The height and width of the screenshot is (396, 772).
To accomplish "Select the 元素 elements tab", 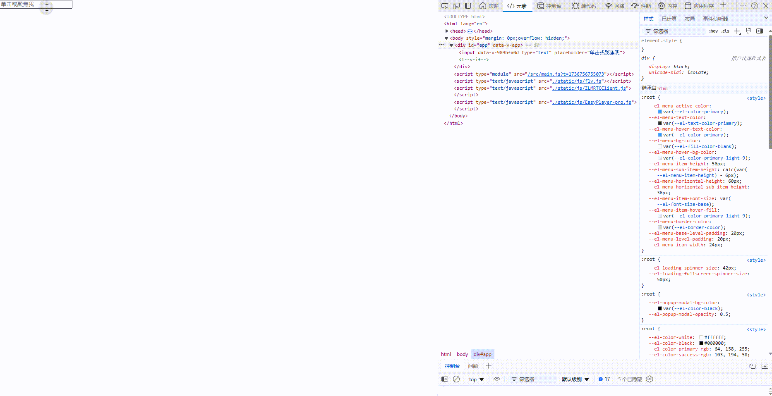I will pos(517,6).
